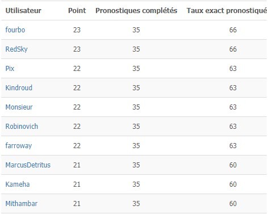Click Taux exact pronostiqué column header
Viewport: 269px width, 214px height.
(226, 11)
